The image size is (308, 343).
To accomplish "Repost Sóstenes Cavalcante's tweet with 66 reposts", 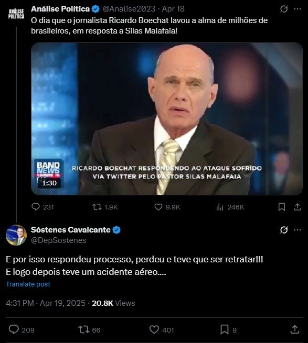I will click(x=83, y=329).
